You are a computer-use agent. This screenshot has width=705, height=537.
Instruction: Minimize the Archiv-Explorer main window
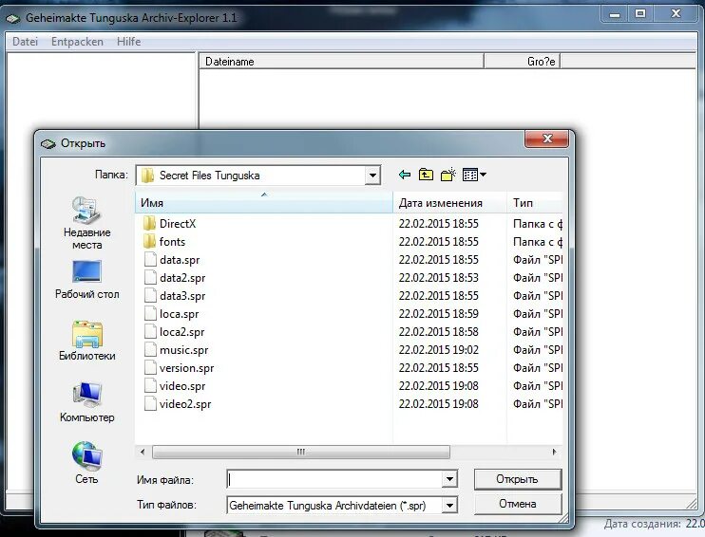(615, 14)
